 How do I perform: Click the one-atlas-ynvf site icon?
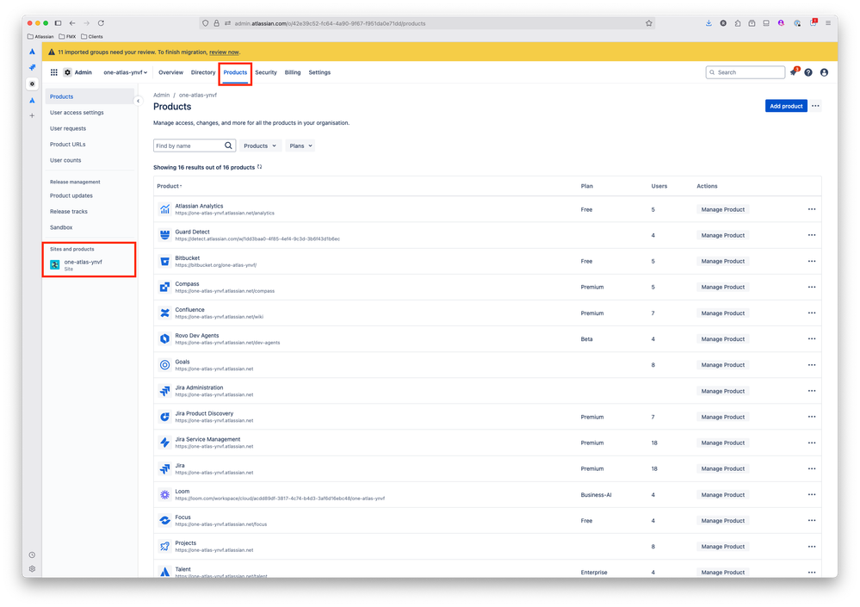pos(55,265)
